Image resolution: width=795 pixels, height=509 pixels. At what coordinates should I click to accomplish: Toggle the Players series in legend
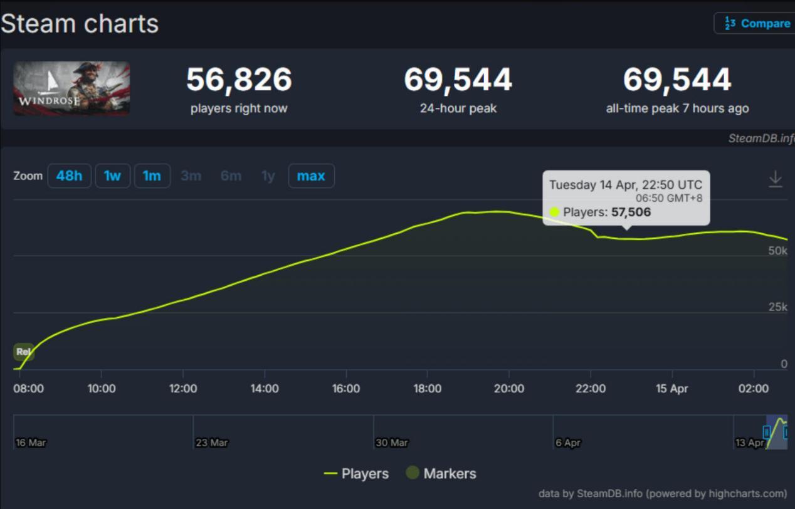click(x=356, y=474)
